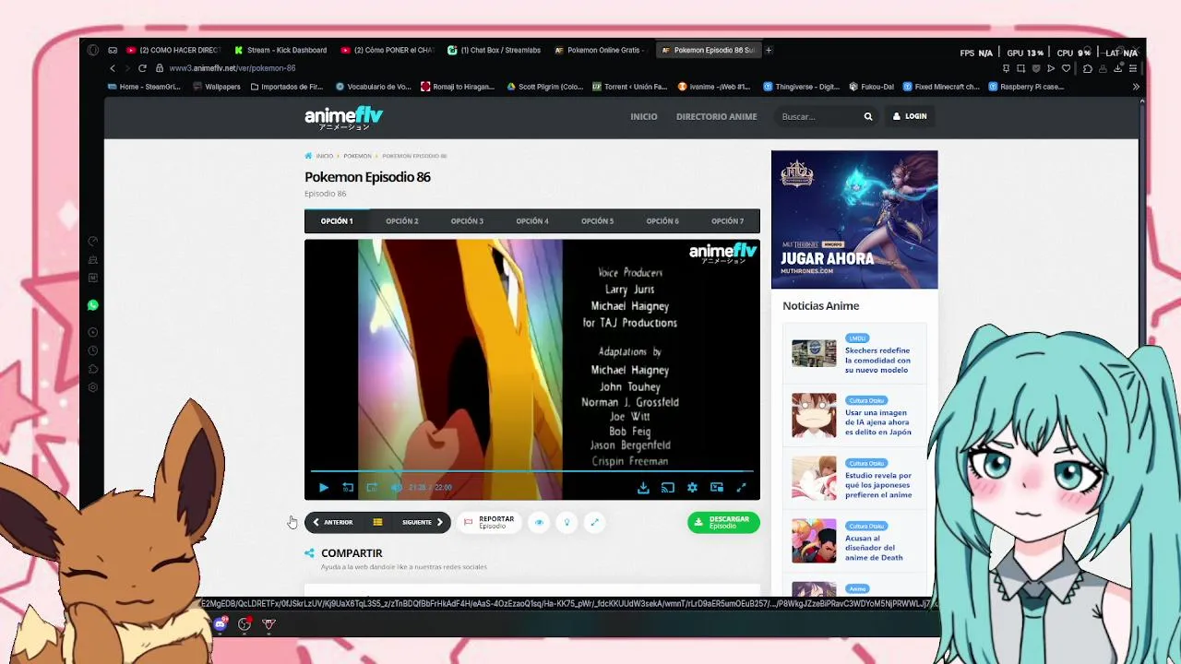The image size is (1181, 664).
Task: Open Usar una imagen de IA article
Action: (x=878, y=422)
